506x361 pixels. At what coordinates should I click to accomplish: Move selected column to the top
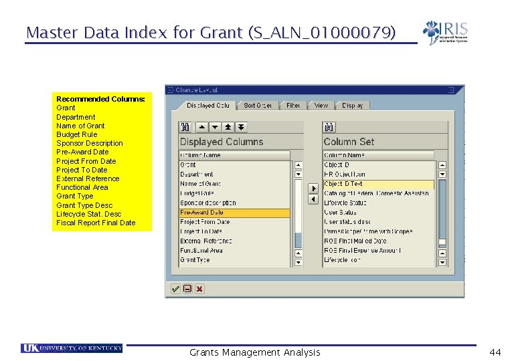(x=228, y=127)
